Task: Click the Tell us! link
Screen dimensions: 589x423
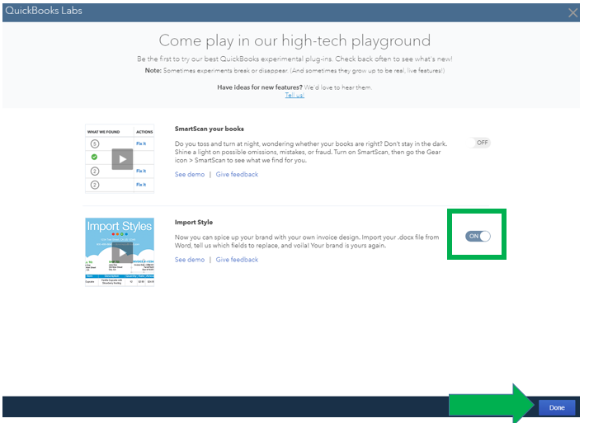Action: coord(294,95)
